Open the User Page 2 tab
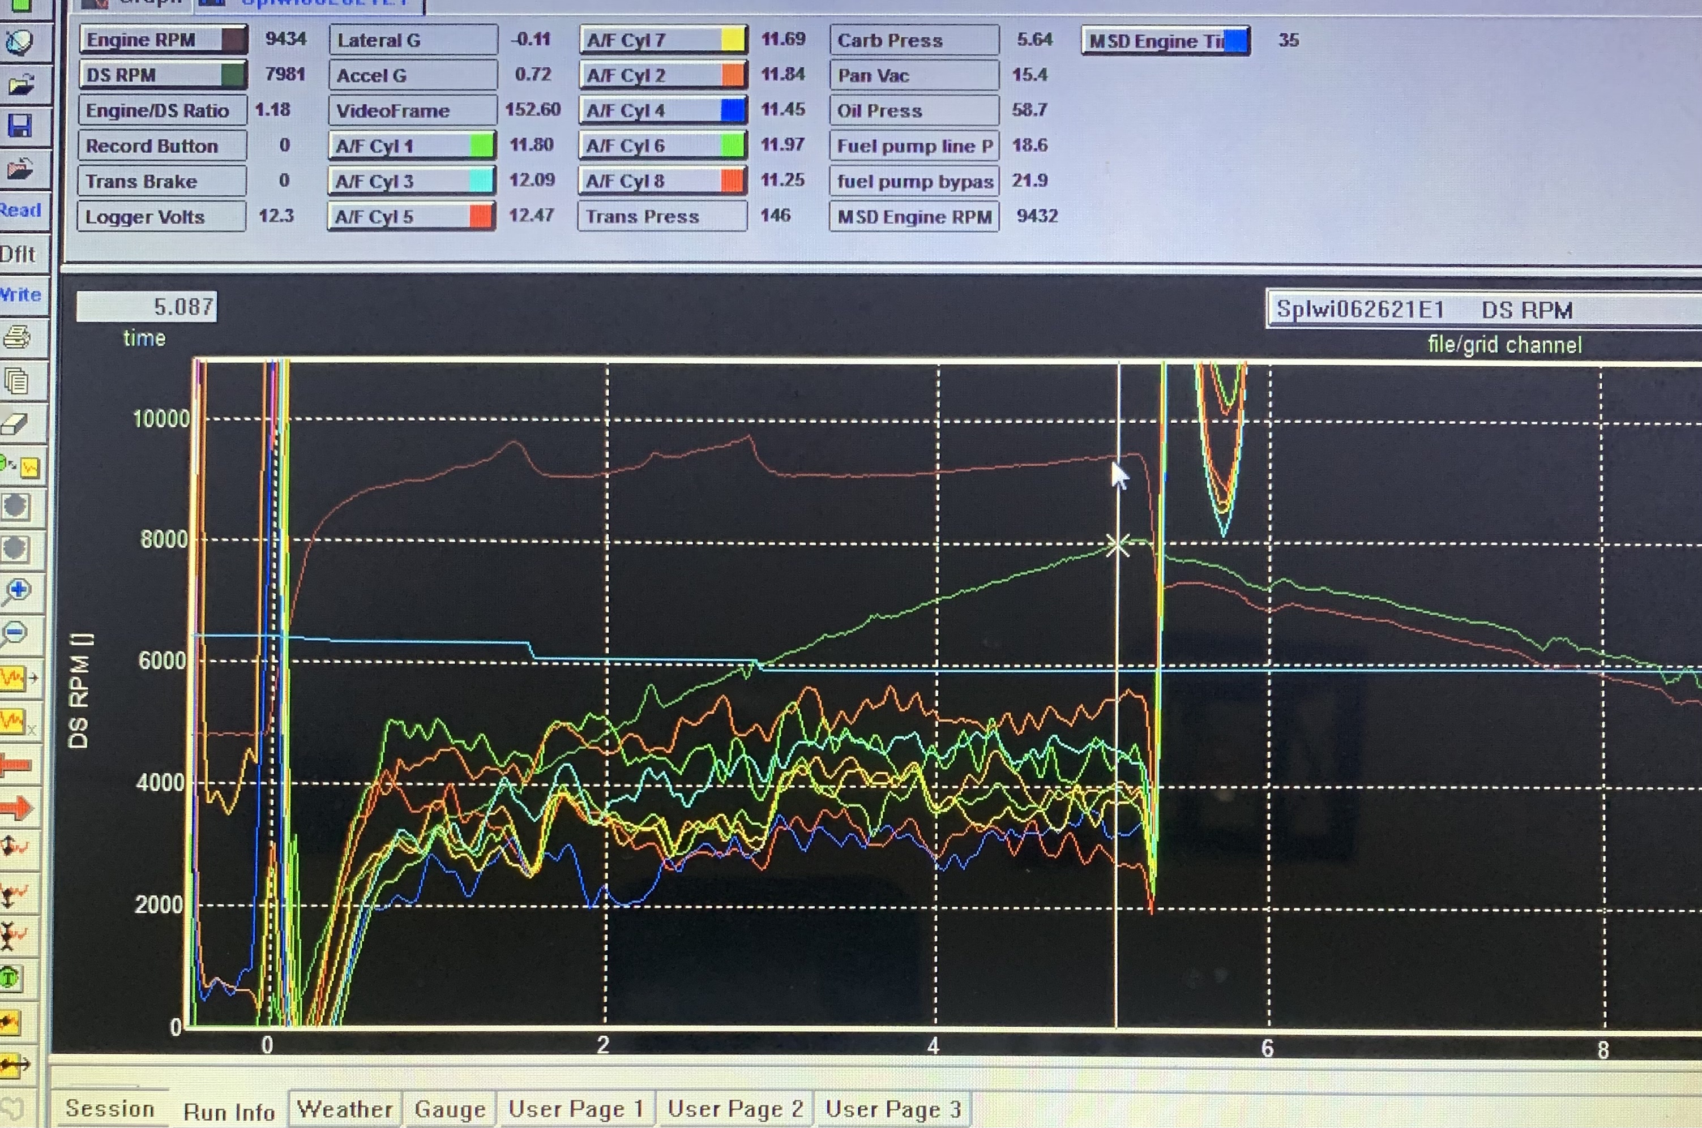Viewport: 1702px width, 1128px height. (x=735, y=1109)
